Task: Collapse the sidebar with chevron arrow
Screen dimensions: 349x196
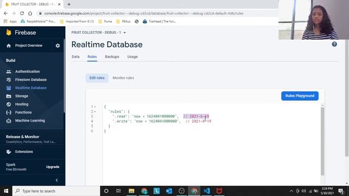Action: pyautogui.click(x=57, y=180)
